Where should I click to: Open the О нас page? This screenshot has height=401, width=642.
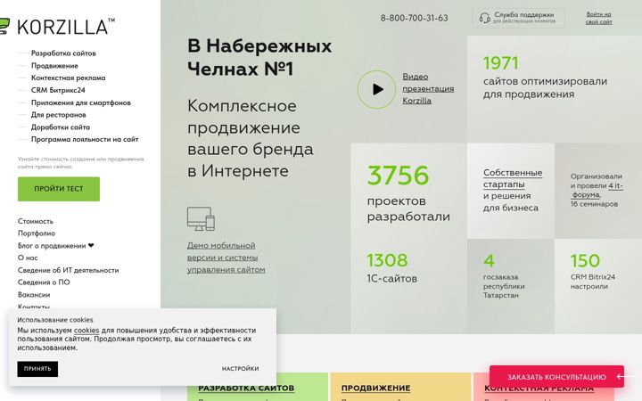(28, 258)
